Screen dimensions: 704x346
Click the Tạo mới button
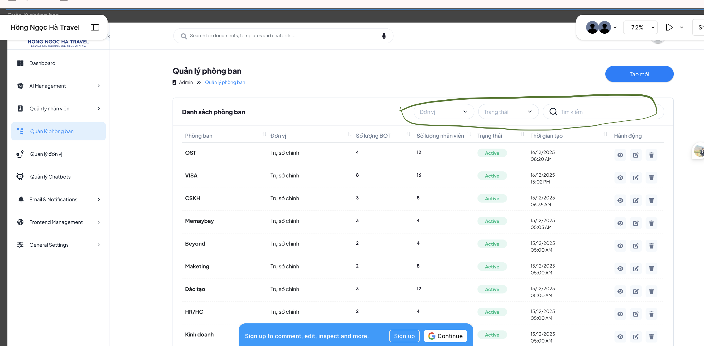point(639,74)
